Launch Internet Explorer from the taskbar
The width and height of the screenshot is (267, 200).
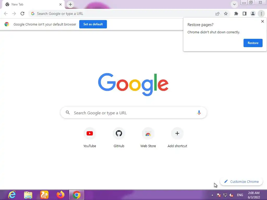(x=12, y=195)
